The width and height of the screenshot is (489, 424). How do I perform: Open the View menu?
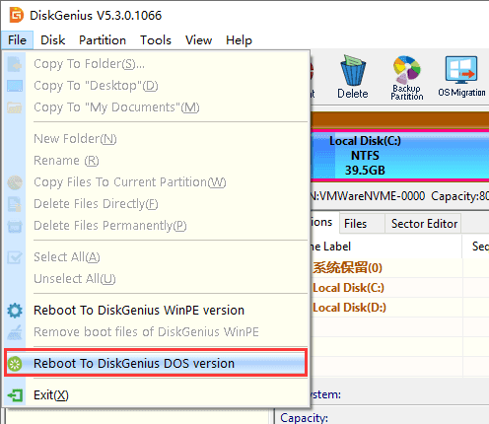[198, 40]
